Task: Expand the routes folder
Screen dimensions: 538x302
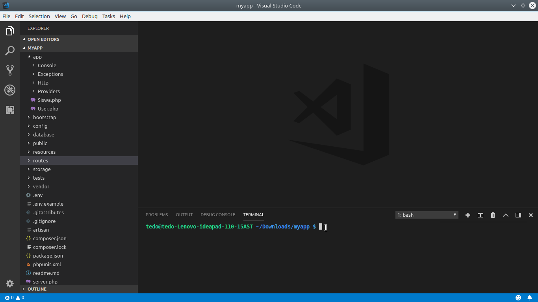Action: coord(79,160)
